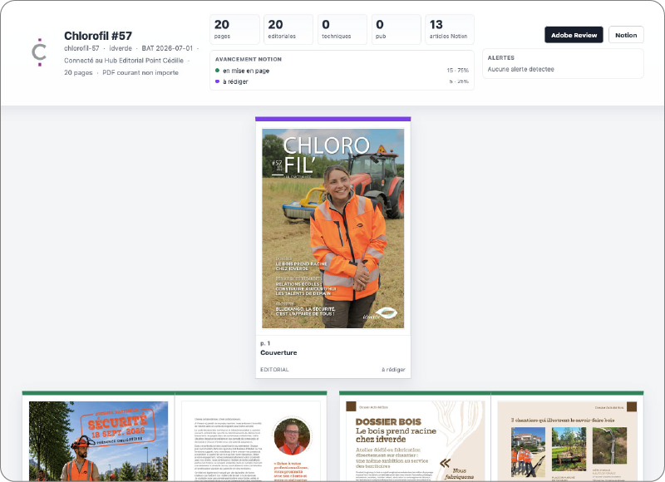
Task: Click the EDITORIAL tag on Couverture card
Action: tap(274, 370)
